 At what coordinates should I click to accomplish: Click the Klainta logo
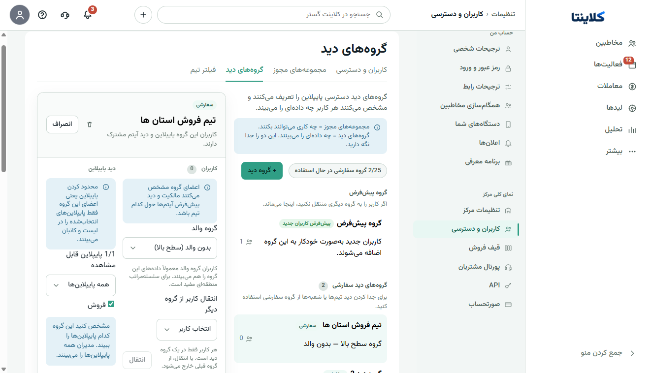588,17
